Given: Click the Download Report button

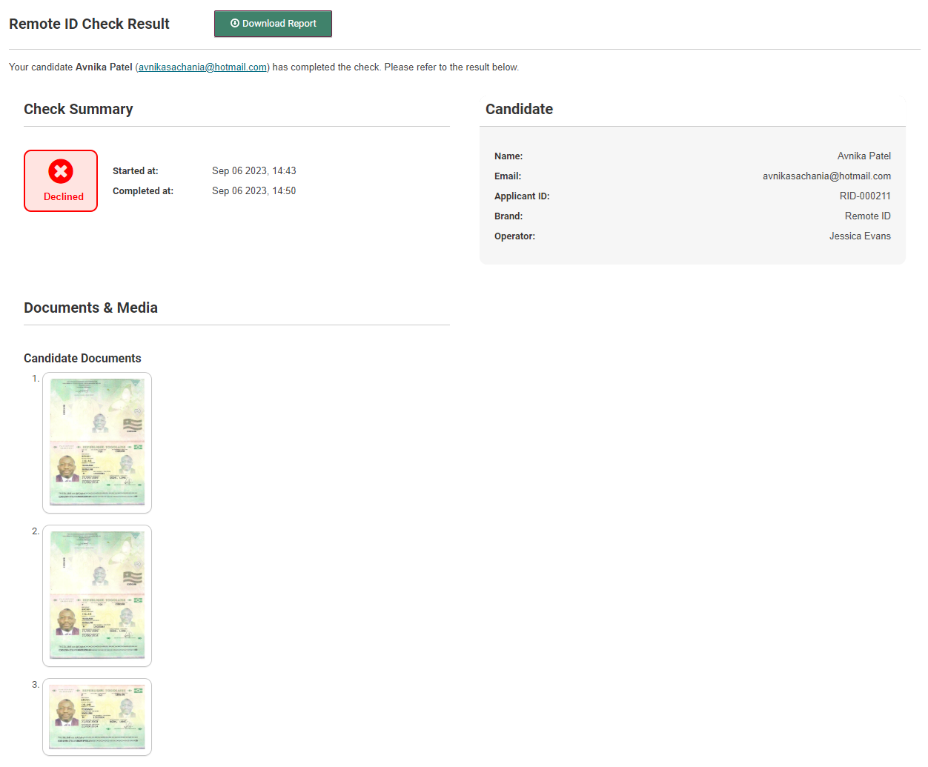Looking at the screenshot, I should coord(273,24).
